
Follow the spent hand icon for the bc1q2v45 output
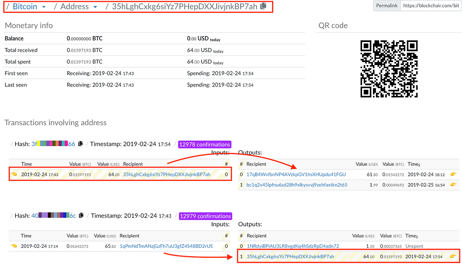click(454, 185)
